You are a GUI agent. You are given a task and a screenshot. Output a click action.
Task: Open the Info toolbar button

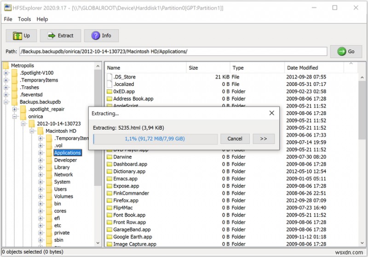(101, 36)
